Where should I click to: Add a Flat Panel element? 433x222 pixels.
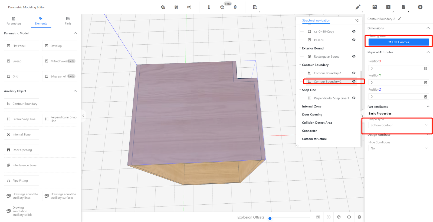22,46
